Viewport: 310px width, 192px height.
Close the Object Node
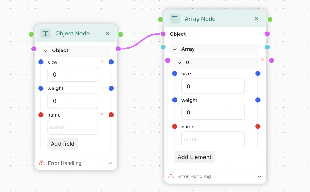(107, 33)
